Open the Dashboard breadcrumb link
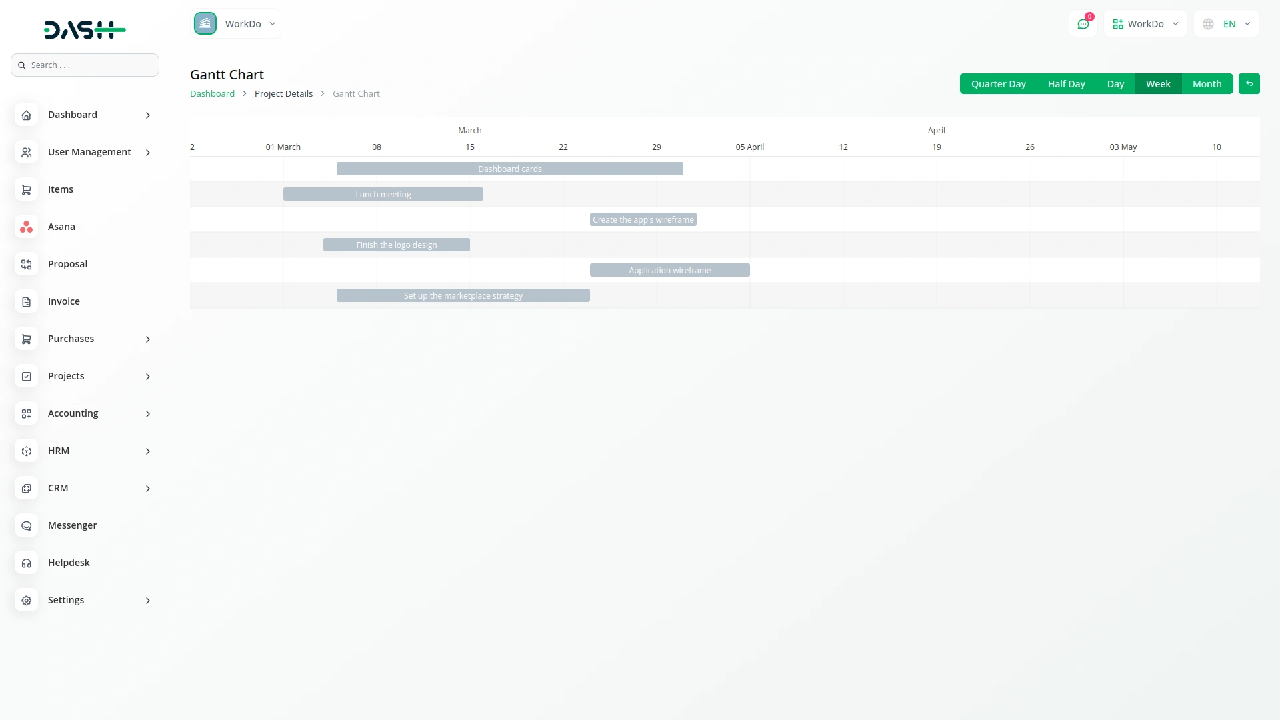The width and height of the screenshot is (1280, 720). pos(212,93)
